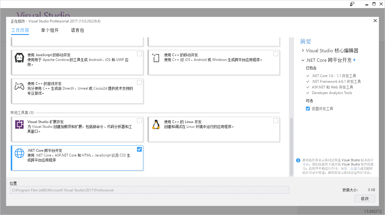Click the game controller icon for C++ games
Screen dimensions: 385x215
click(x=19, y=86)
